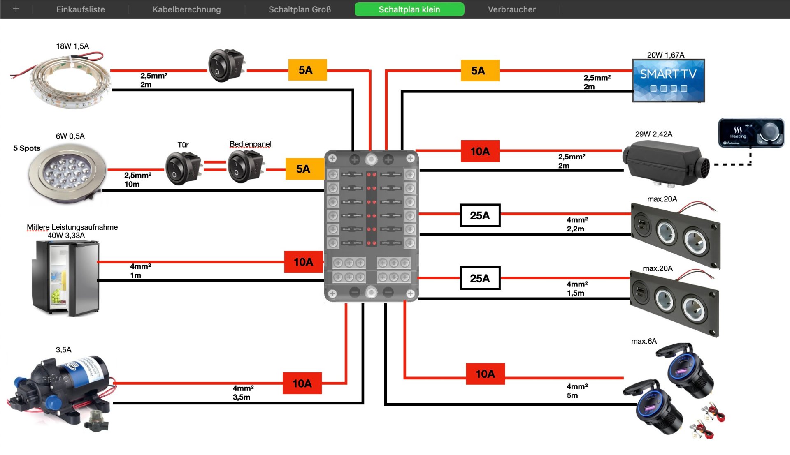Select the '4mm² 1,5m' cable label
The width and height of the screenshot is (790, 455).
click(x=577, y=289)
